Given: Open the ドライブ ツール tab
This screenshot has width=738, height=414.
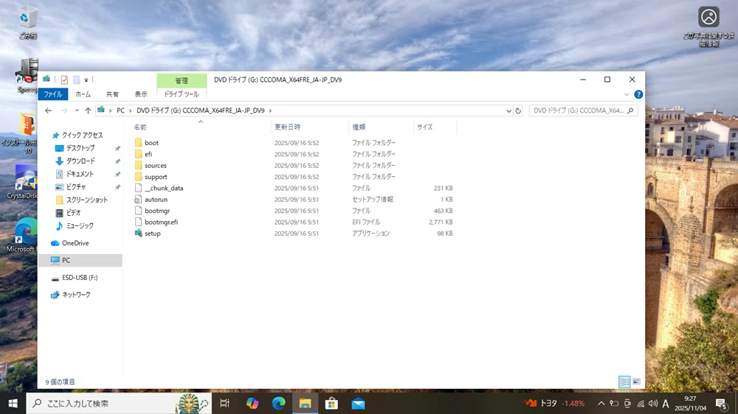Looking at the screenshot, I should 182,94.
